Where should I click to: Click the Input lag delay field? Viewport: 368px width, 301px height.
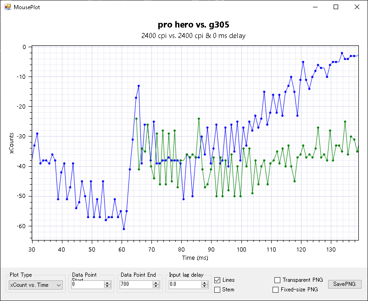click(x=185, y=285)
